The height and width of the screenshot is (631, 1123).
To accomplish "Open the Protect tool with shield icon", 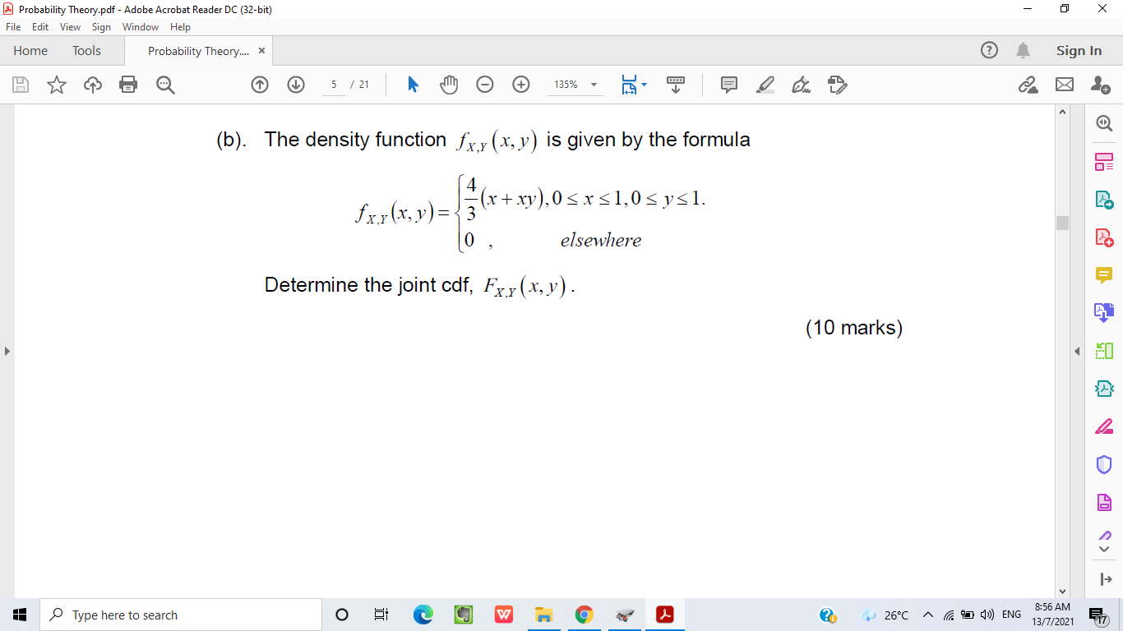I will pyautogui.click(x=1104, y=464).
